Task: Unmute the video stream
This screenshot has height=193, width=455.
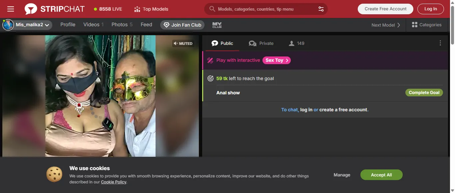Action: click(x=183, y=44)
